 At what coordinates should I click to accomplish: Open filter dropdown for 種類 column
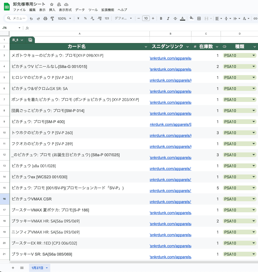point(255,47)
